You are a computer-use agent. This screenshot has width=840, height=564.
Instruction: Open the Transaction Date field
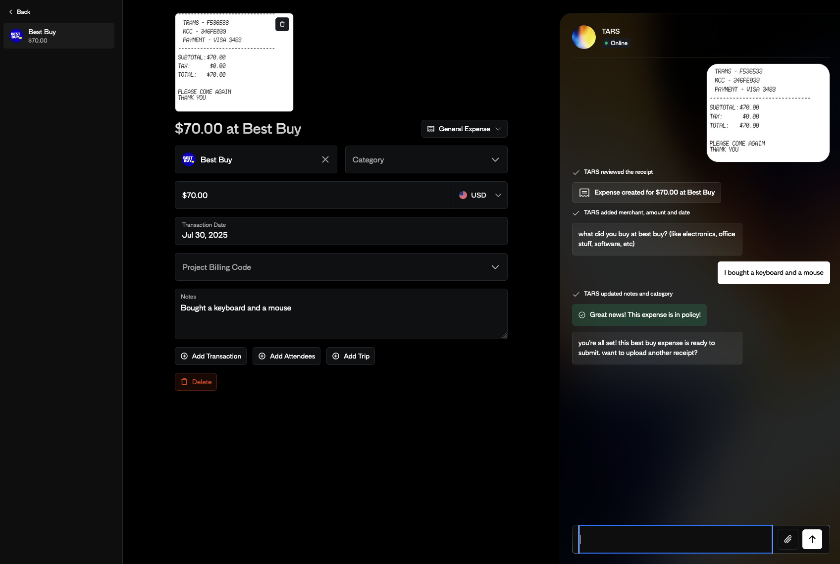341,231
